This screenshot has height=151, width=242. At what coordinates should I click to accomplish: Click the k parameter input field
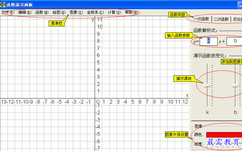point(209,41)
